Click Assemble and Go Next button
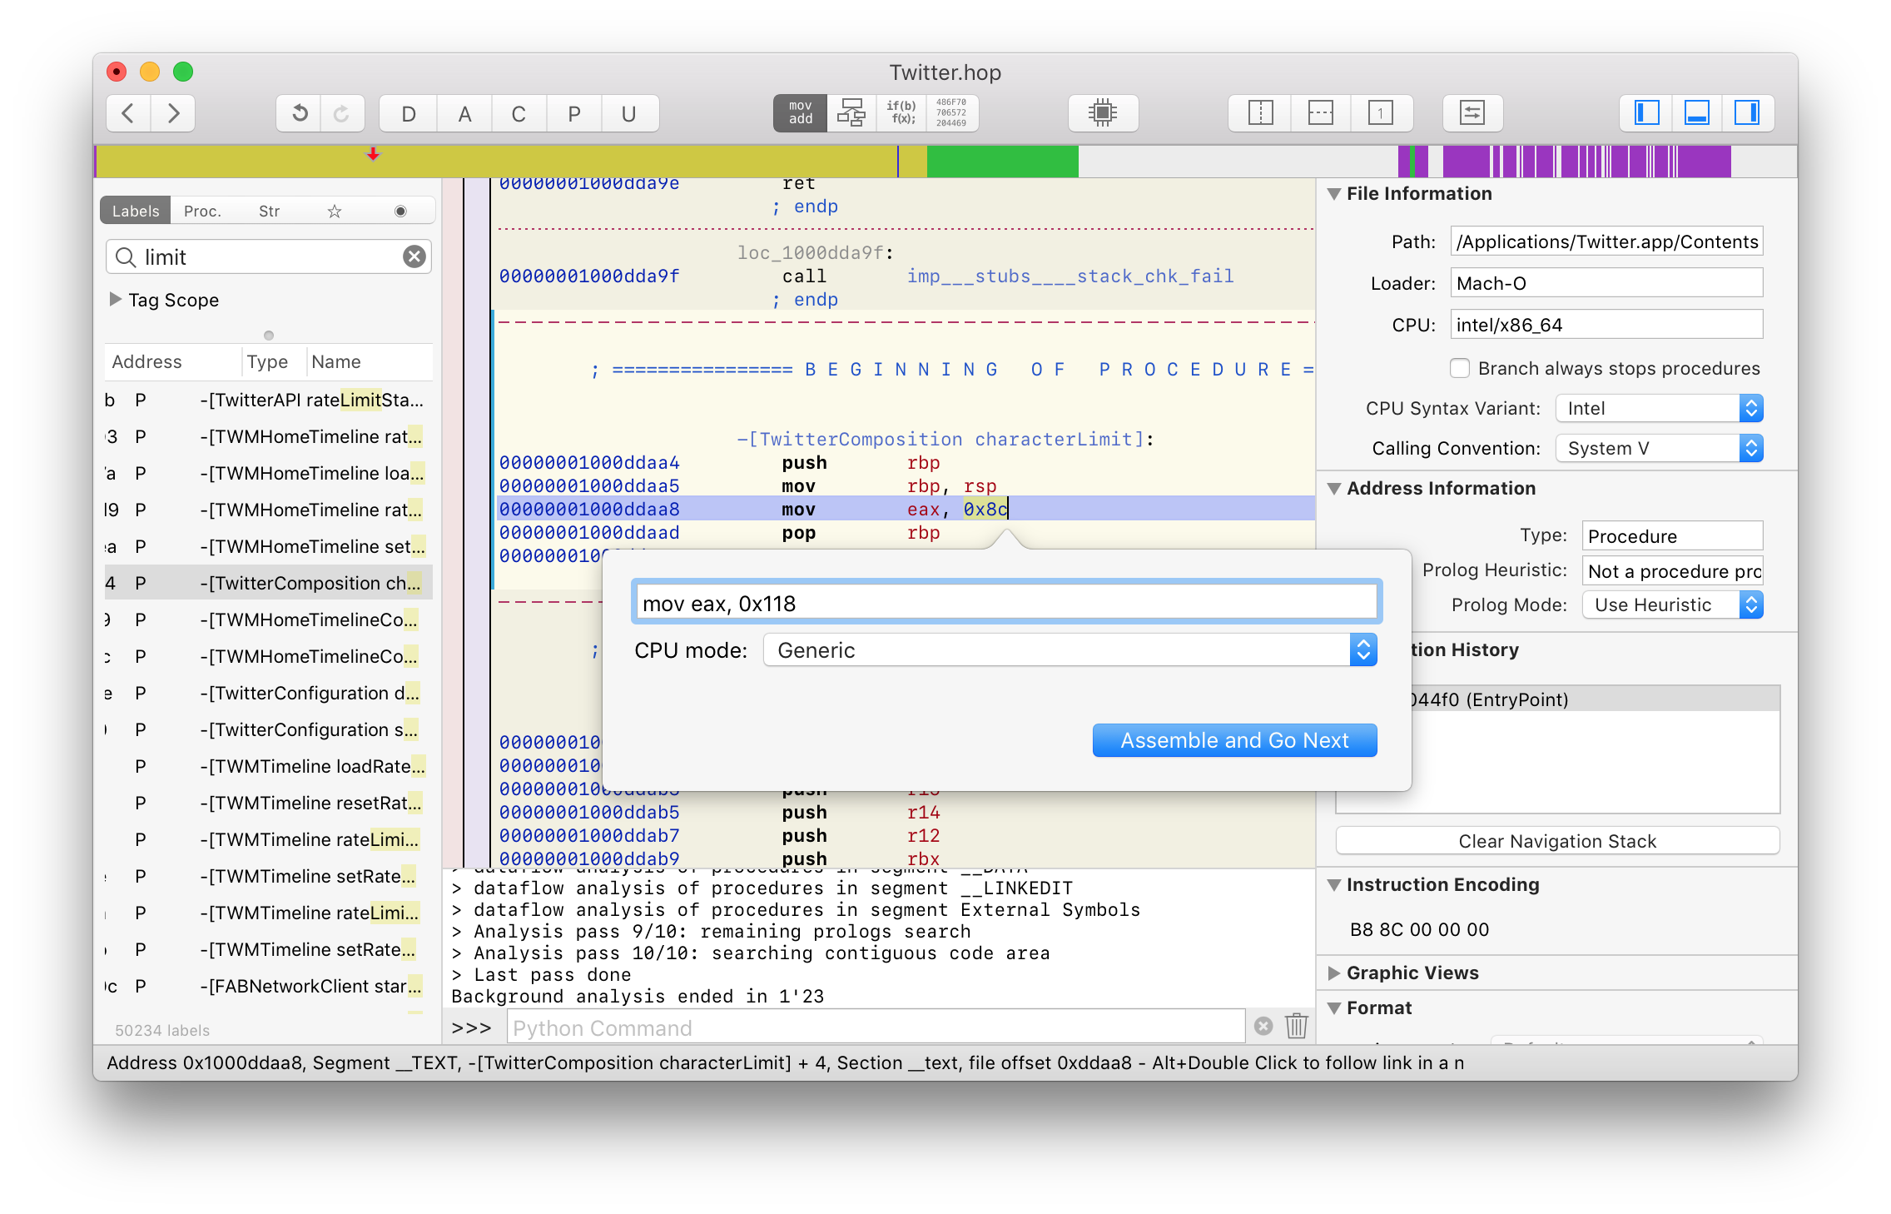This screenshot has height=1214, width=1891. tap(1234, 740)
